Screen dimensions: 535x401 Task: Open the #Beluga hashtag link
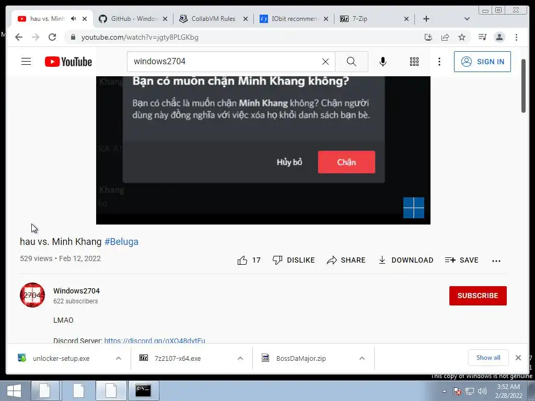121,242
